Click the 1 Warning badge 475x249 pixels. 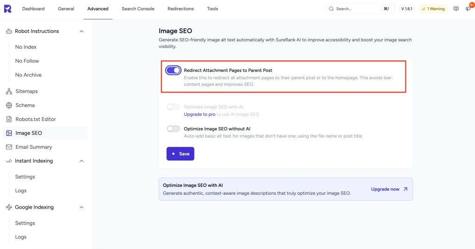pos(433,9)
